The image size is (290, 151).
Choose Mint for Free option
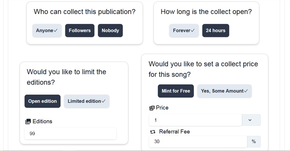click(176, 91)
